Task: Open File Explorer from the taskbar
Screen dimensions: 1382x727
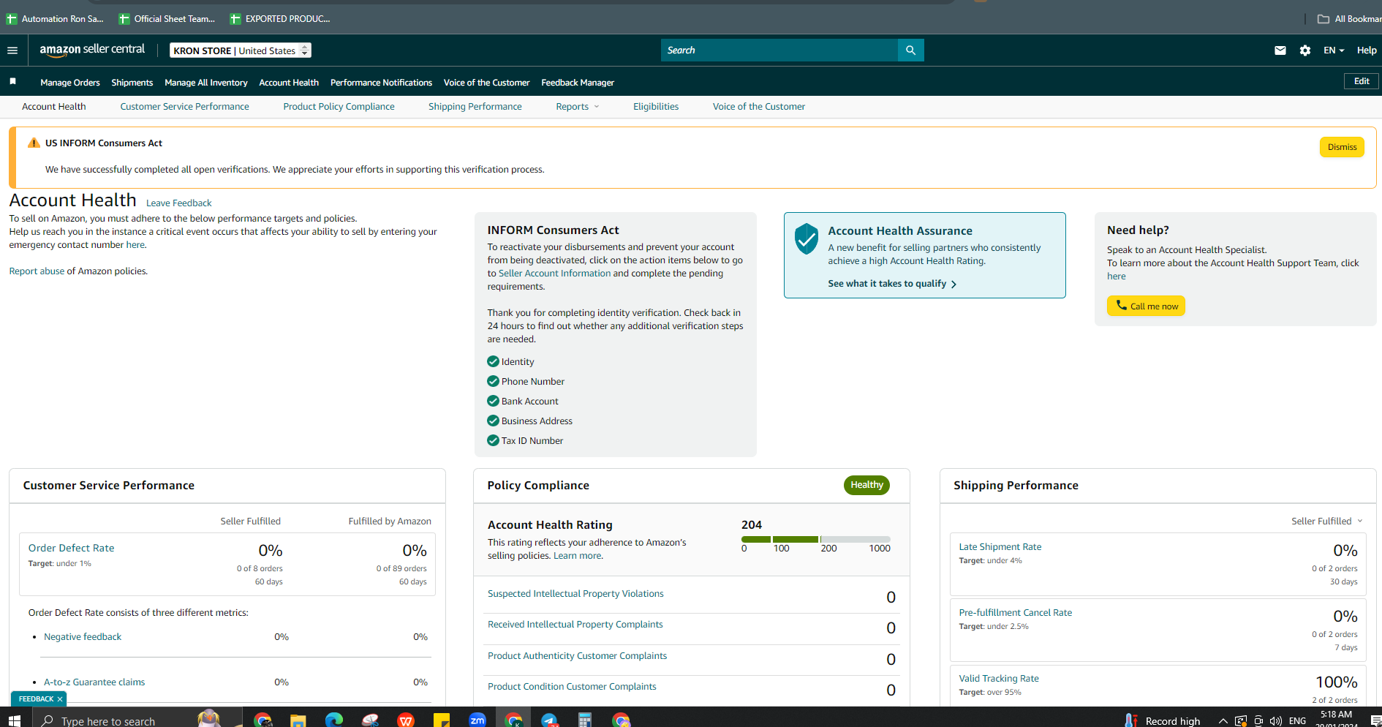Action: 298,720
